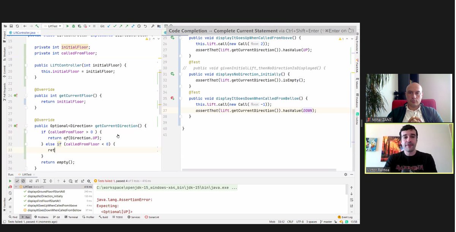Open the run-with-coverage dropdown arrow

(x=89, y=26)
